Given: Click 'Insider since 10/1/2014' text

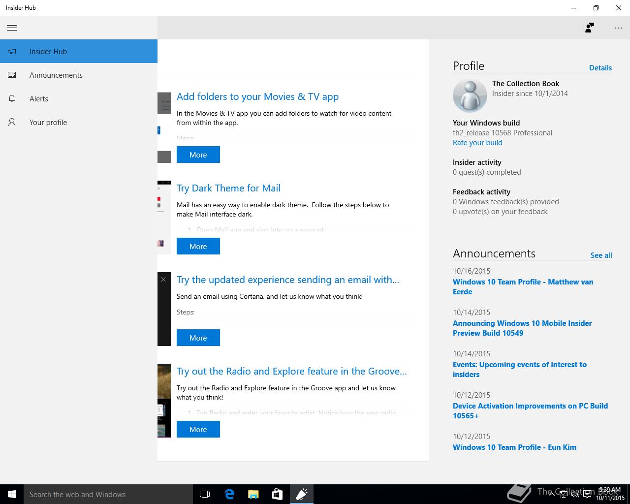Looking at the screenshot, I should tap(530, 94).
